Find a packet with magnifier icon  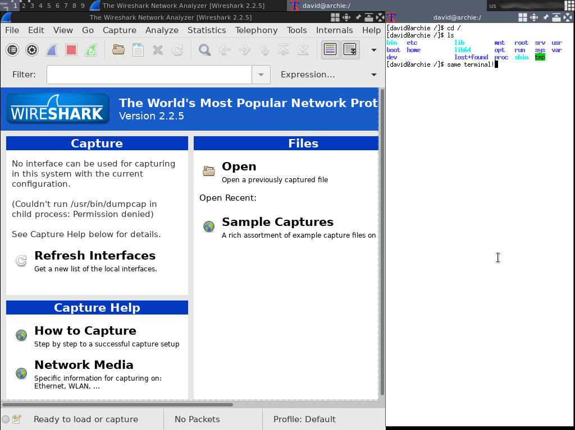click(x=204, y=50)
